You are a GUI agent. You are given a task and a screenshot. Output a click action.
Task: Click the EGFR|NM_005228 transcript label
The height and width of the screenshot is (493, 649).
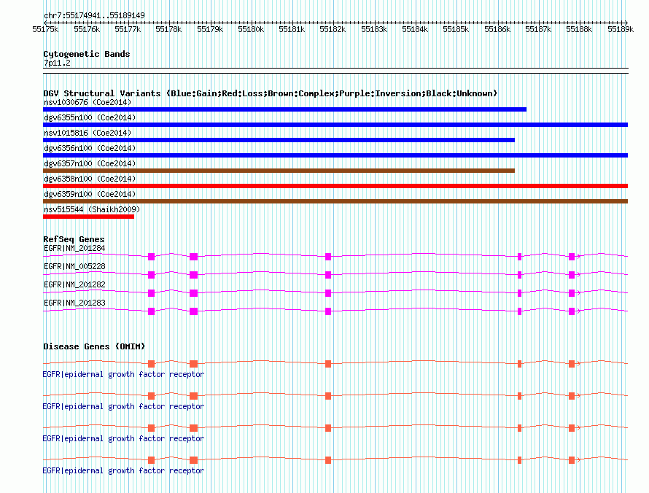74,267
